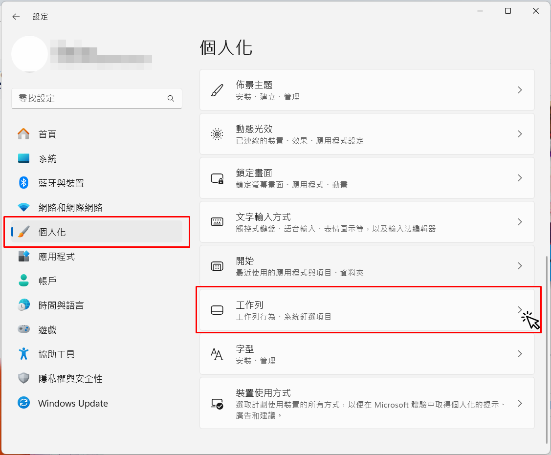Image resolution: width=551 pixels, height=455 pixels.
Task: Click the Wi-Fi icon beside 網路和網際網路
Action: 23,207
